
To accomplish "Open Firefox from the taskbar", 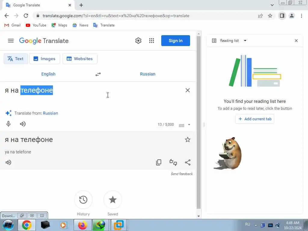I will (82, 225).
